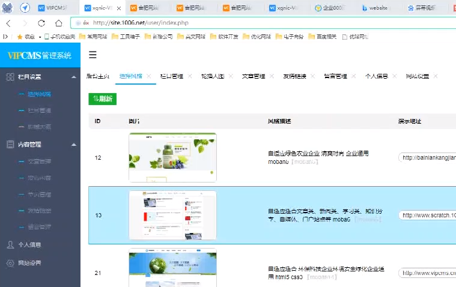Click the green 刷新 button
The width and height of the screenshot is (456, 287).
point(102,99)
